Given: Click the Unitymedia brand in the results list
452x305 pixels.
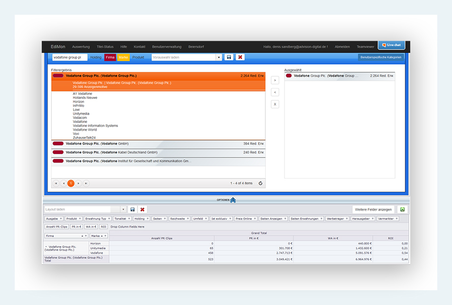Looking at the screenshot, I should pos(81,114).
